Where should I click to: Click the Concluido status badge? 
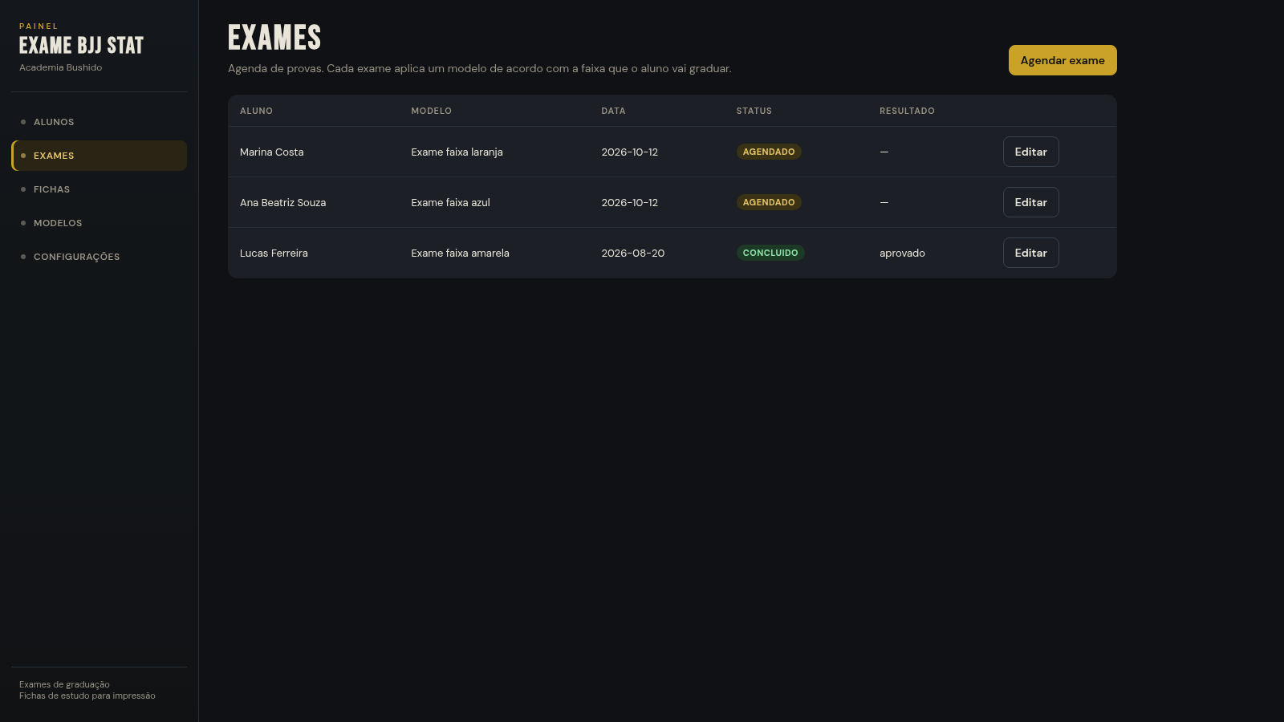point(770,253)
